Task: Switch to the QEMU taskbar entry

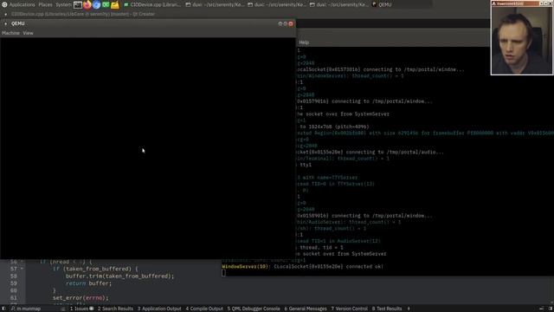Action: pos(382,4)
